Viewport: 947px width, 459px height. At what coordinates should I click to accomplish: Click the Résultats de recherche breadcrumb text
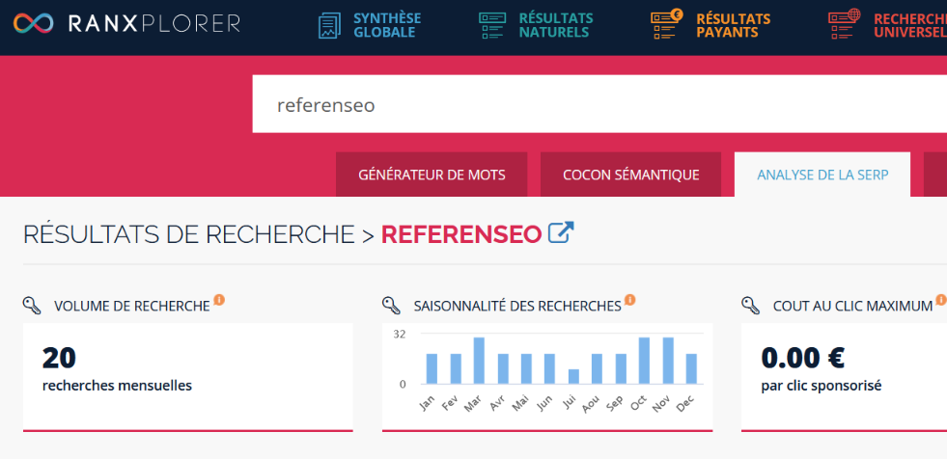(x=189, y=234)
